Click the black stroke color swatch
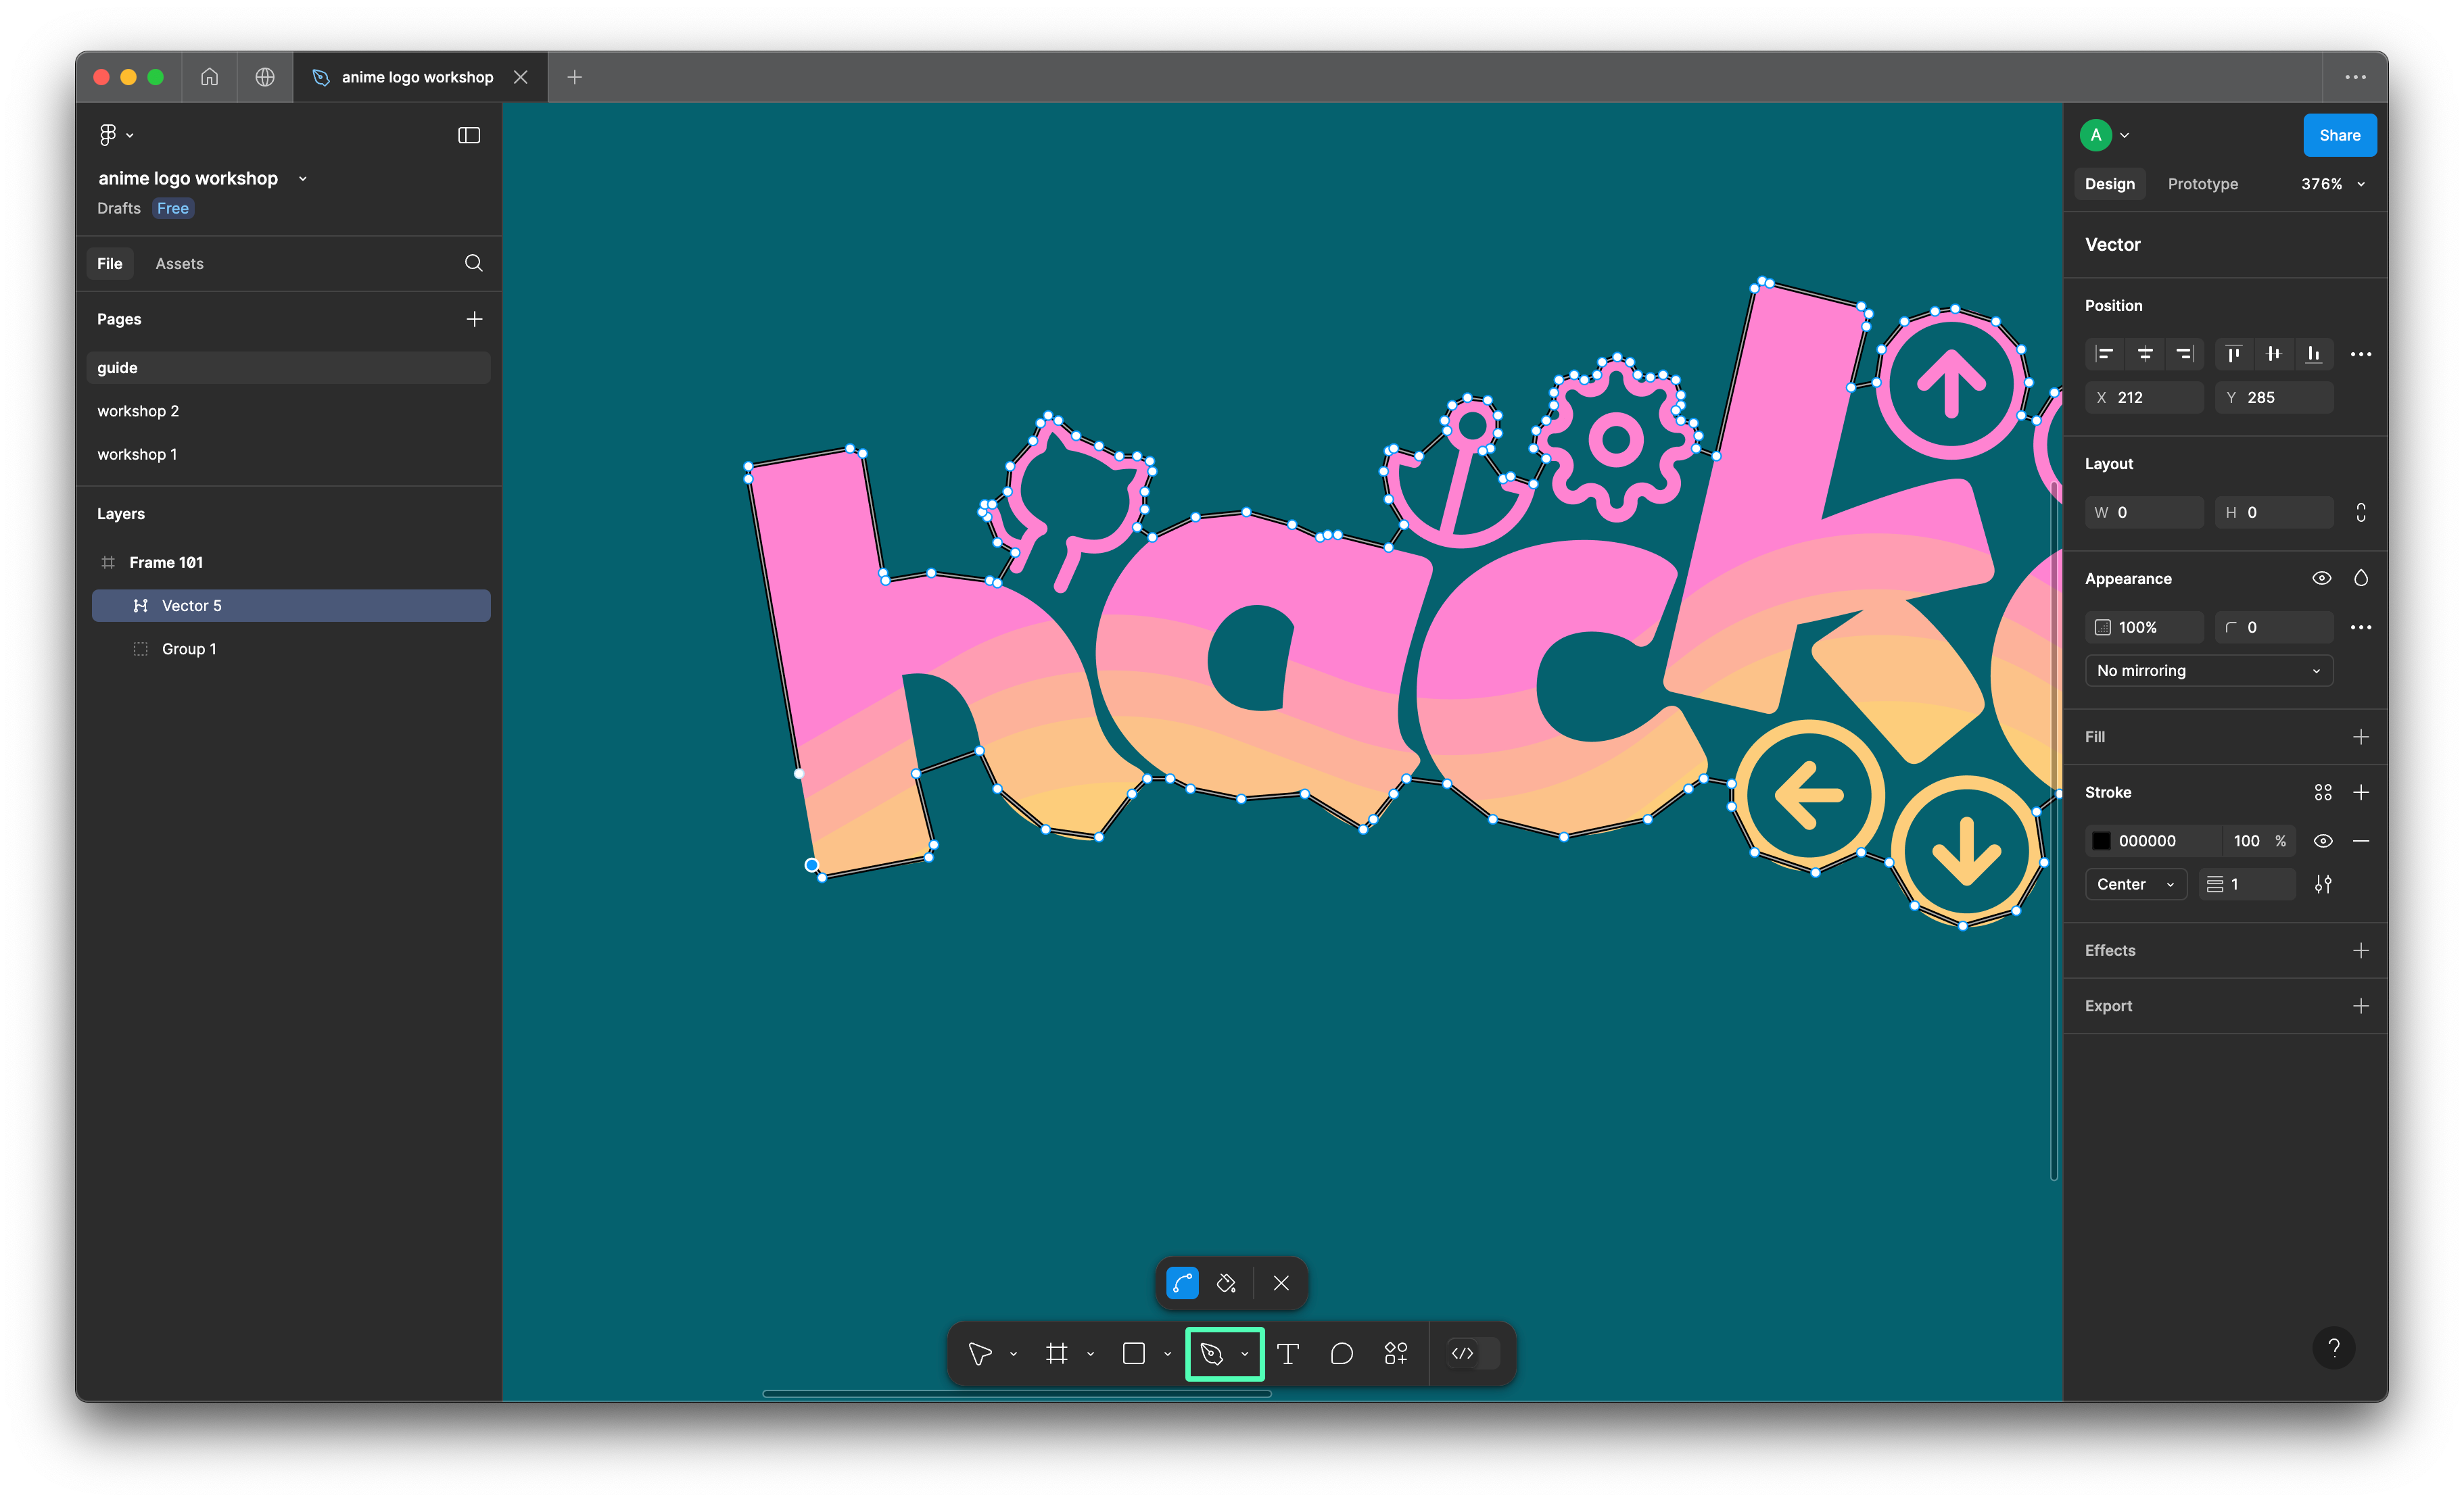 [x=2101, y=841]
